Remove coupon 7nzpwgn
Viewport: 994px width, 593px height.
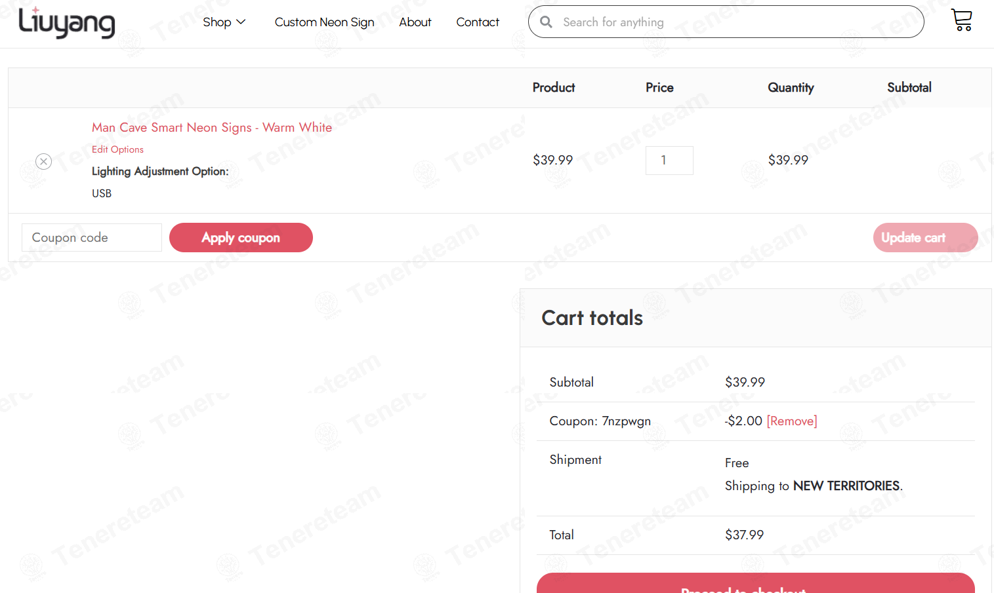(x=792, y=421)
